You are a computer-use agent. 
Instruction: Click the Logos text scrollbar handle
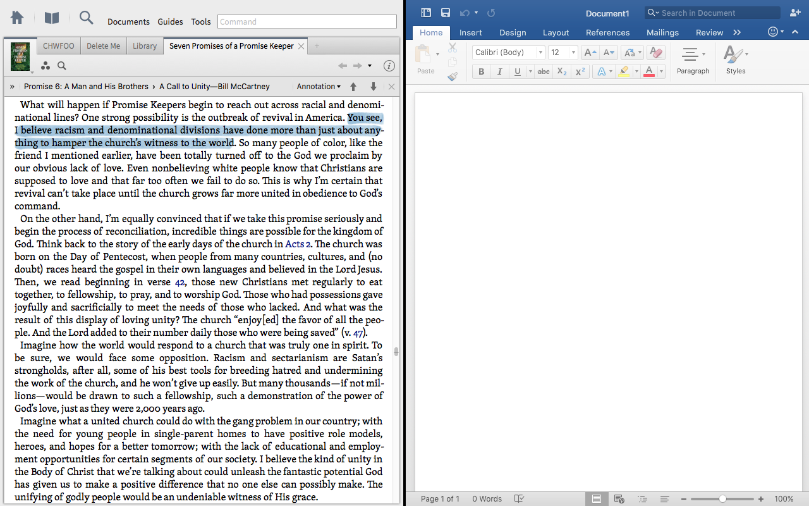click(x=396, y=352)
